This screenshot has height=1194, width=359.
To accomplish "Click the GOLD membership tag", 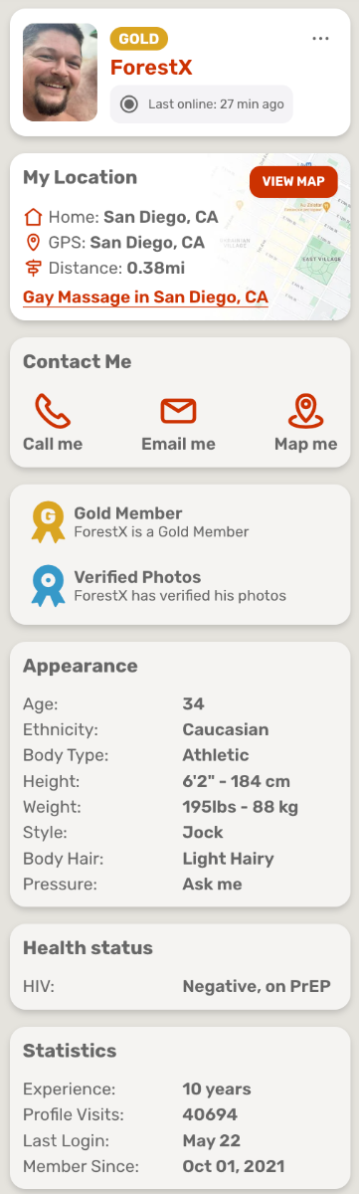I will [x=139, y=39].
